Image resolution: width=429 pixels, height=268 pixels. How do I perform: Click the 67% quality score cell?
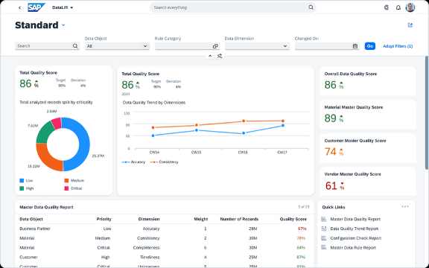click(302, 229)
